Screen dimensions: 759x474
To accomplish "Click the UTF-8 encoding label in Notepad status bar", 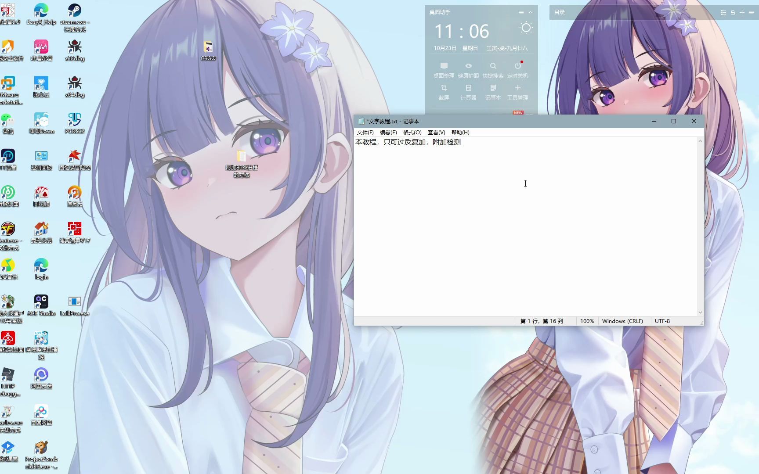I will click(x=662, y=321).
